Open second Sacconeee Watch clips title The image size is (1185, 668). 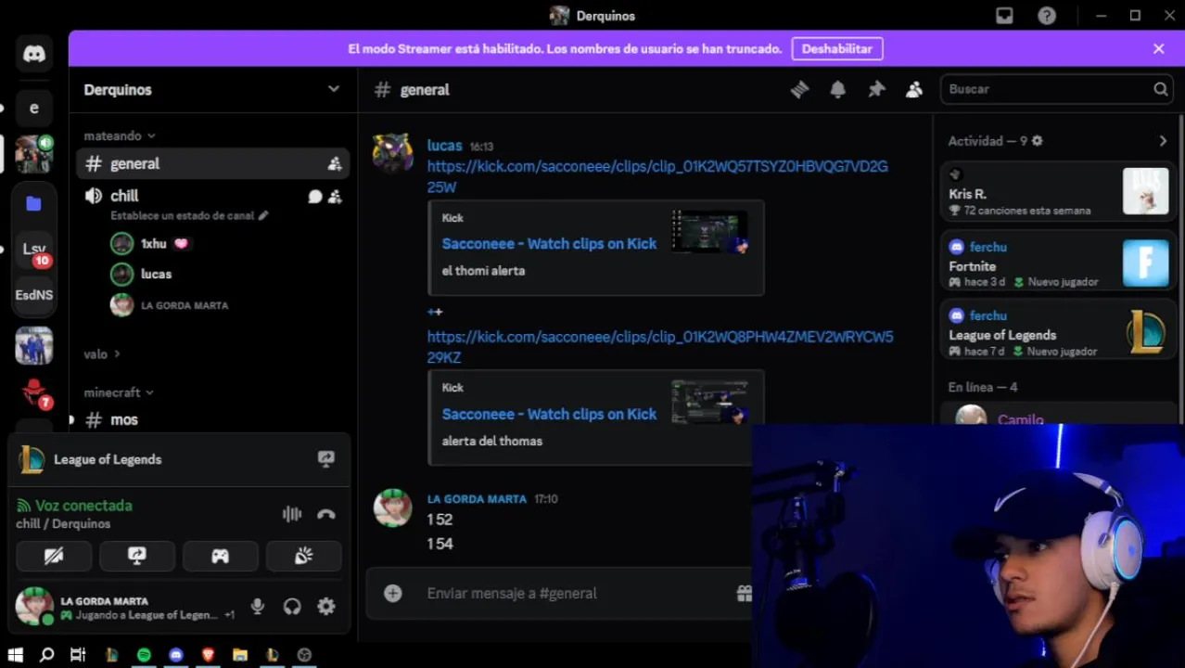pyautogui.click(x=549, y=415)
